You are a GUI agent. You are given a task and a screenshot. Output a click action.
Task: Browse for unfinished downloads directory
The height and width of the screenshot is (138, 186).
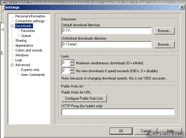[164, 45]
